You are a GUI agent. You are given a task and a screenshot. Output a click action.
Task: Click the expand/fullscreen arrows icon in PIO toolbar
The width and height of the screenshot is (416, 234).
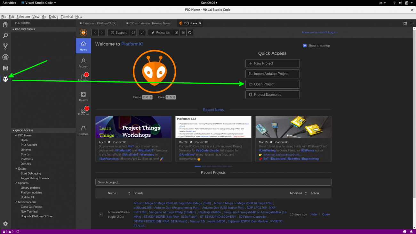tap(142, 32)
